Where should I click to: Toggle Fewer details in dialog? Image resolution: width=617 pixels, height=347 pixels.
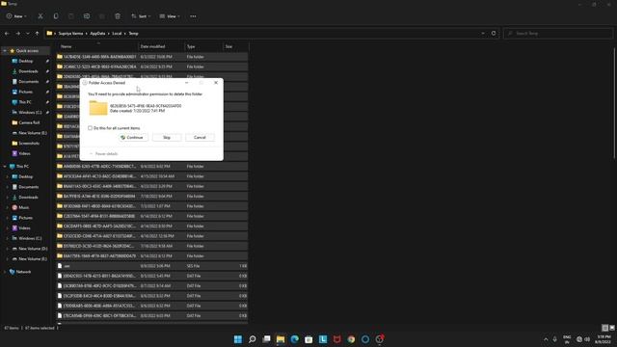103,154
